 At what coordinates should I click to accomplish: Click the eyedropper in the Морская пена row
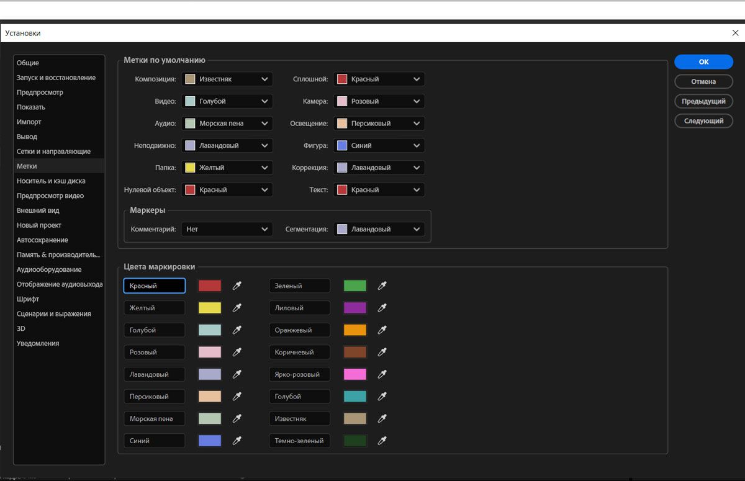(x=237, y=418)
